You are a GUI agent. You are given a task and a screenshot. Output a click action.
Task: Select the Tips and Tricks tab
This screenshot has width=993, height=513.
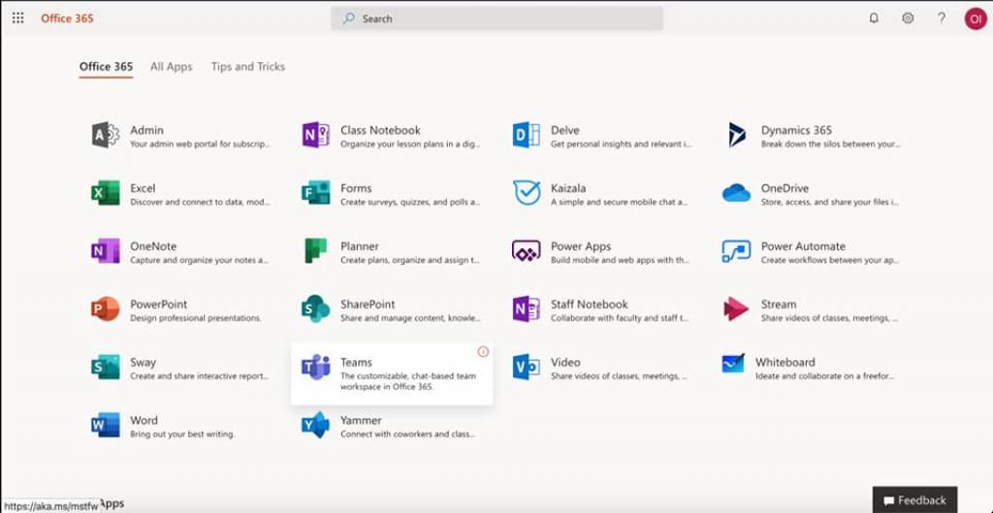tap(247, 67)
